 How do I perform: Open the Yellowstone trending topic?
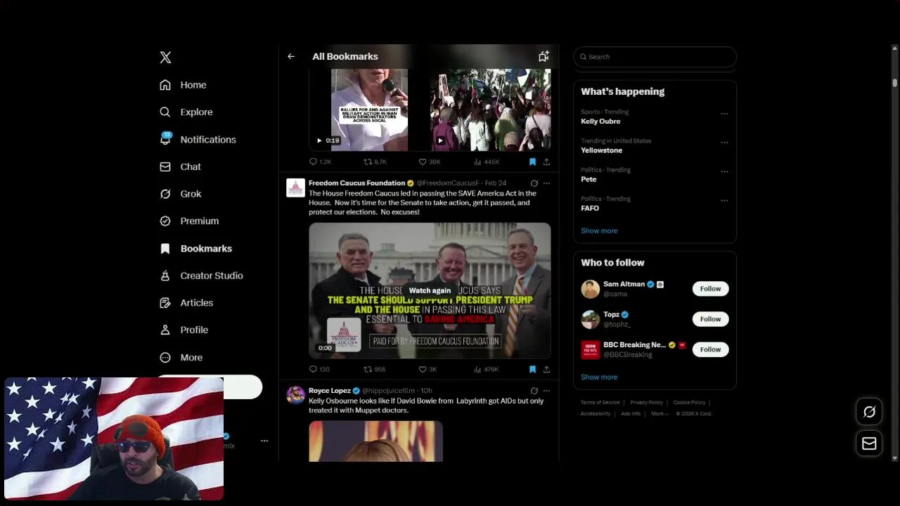(601, 150)
